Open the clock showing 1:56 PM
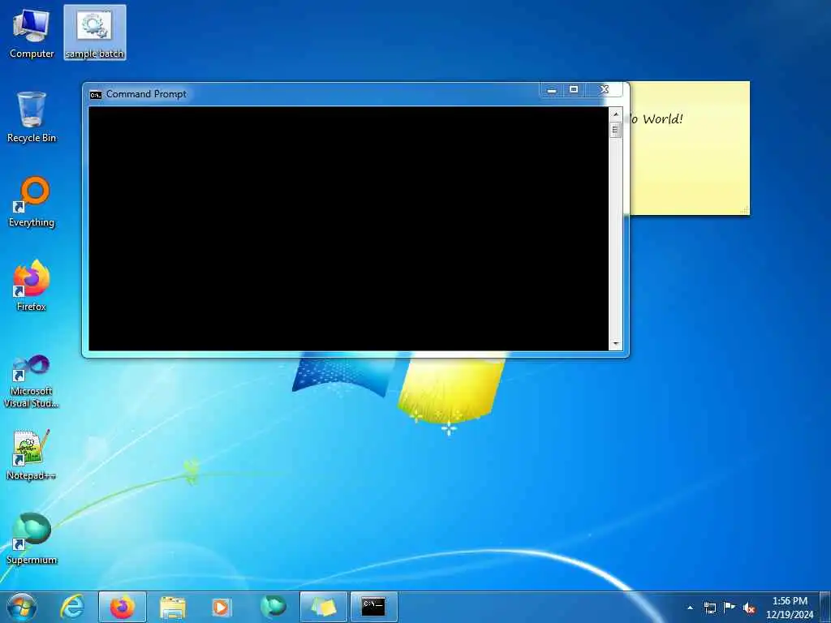Screen dimensions: 831x623 [789, 608]
